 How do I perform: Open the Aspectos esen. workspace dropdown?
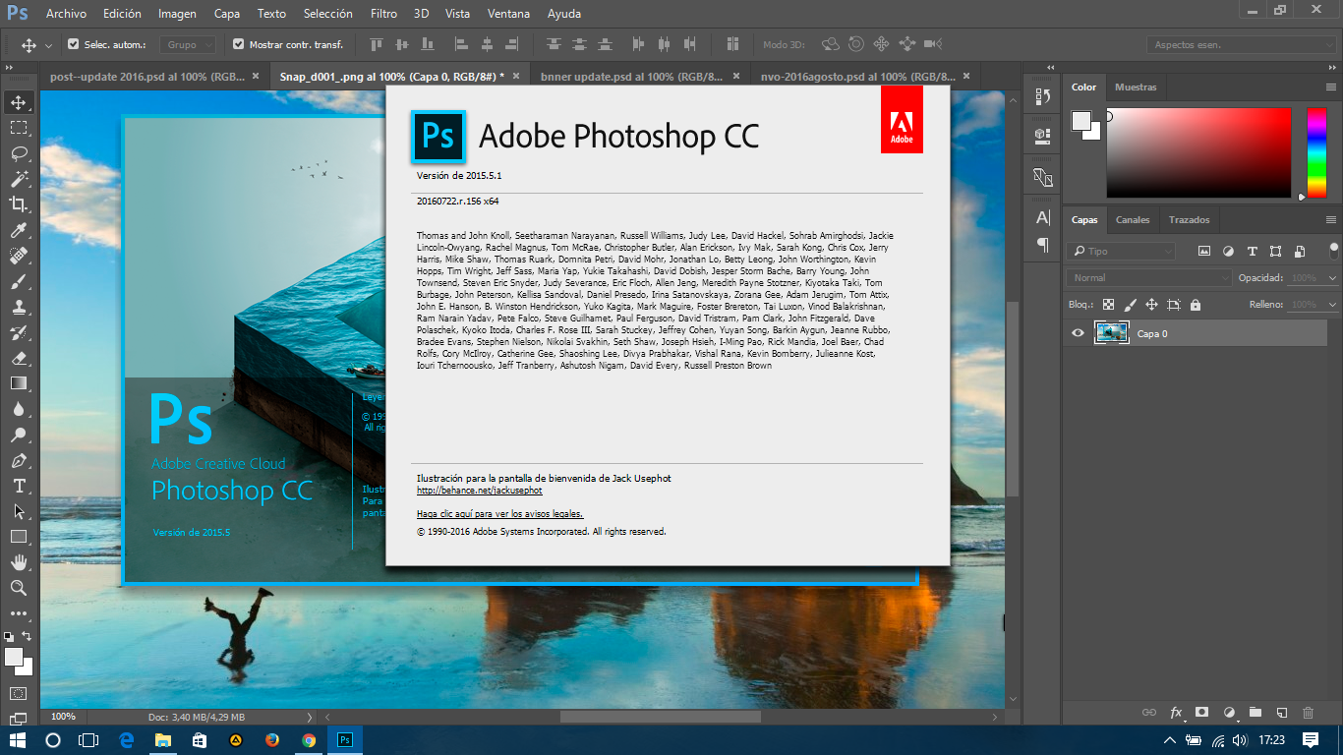1241,44
